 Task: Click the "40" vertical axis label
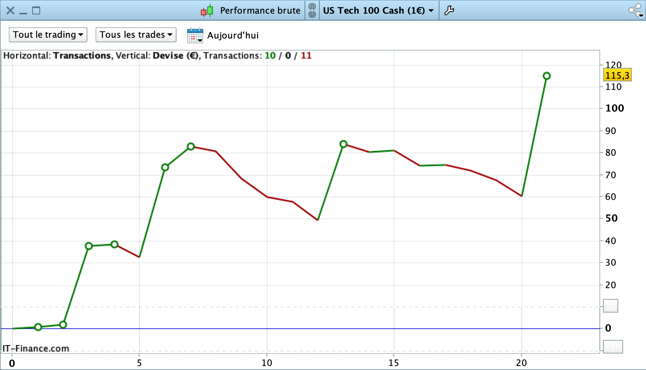tap(611, 241)
